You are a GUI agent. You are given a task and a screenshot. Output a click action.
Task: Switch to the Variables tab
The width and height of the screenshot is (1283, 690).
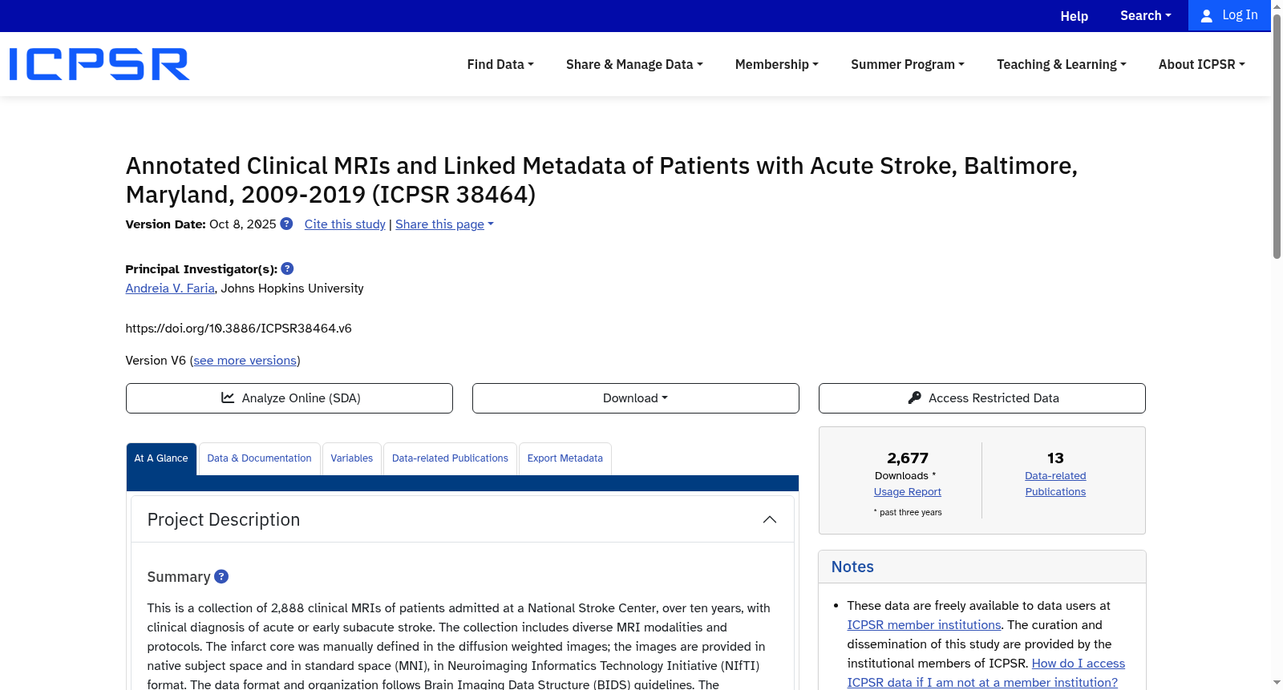[352, 458]
